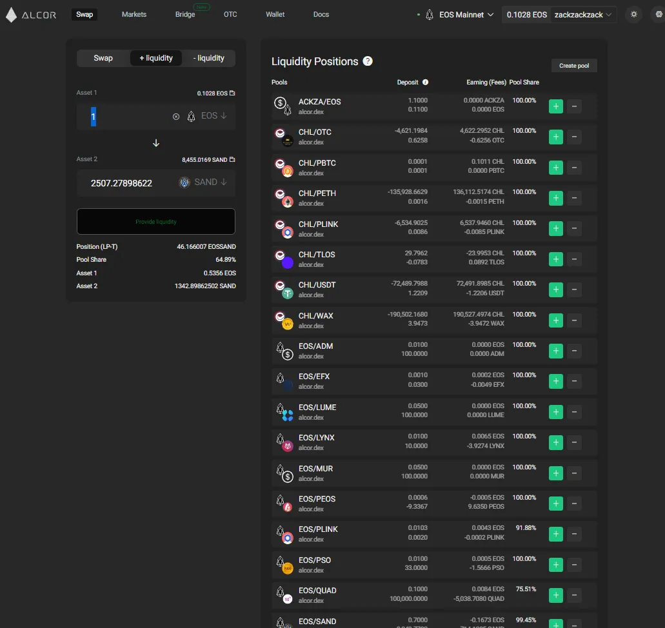The image size is (665, 628).
Task: Select the CHL/PETH pool name
Action: pos(317,193)
